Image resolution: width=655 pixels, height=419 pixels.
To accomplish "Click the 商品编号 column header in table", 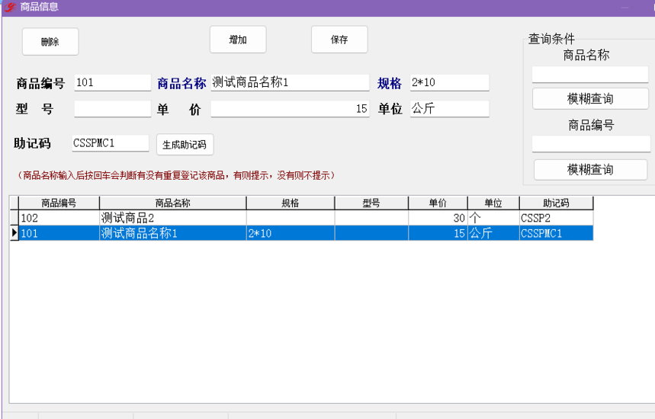I will (x=59, y=203).
